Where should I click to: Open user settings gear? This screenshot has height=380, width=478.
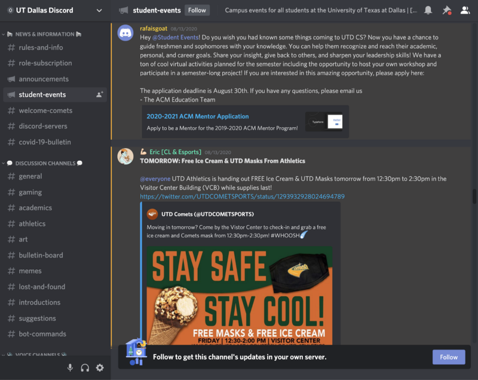[100, 368]
